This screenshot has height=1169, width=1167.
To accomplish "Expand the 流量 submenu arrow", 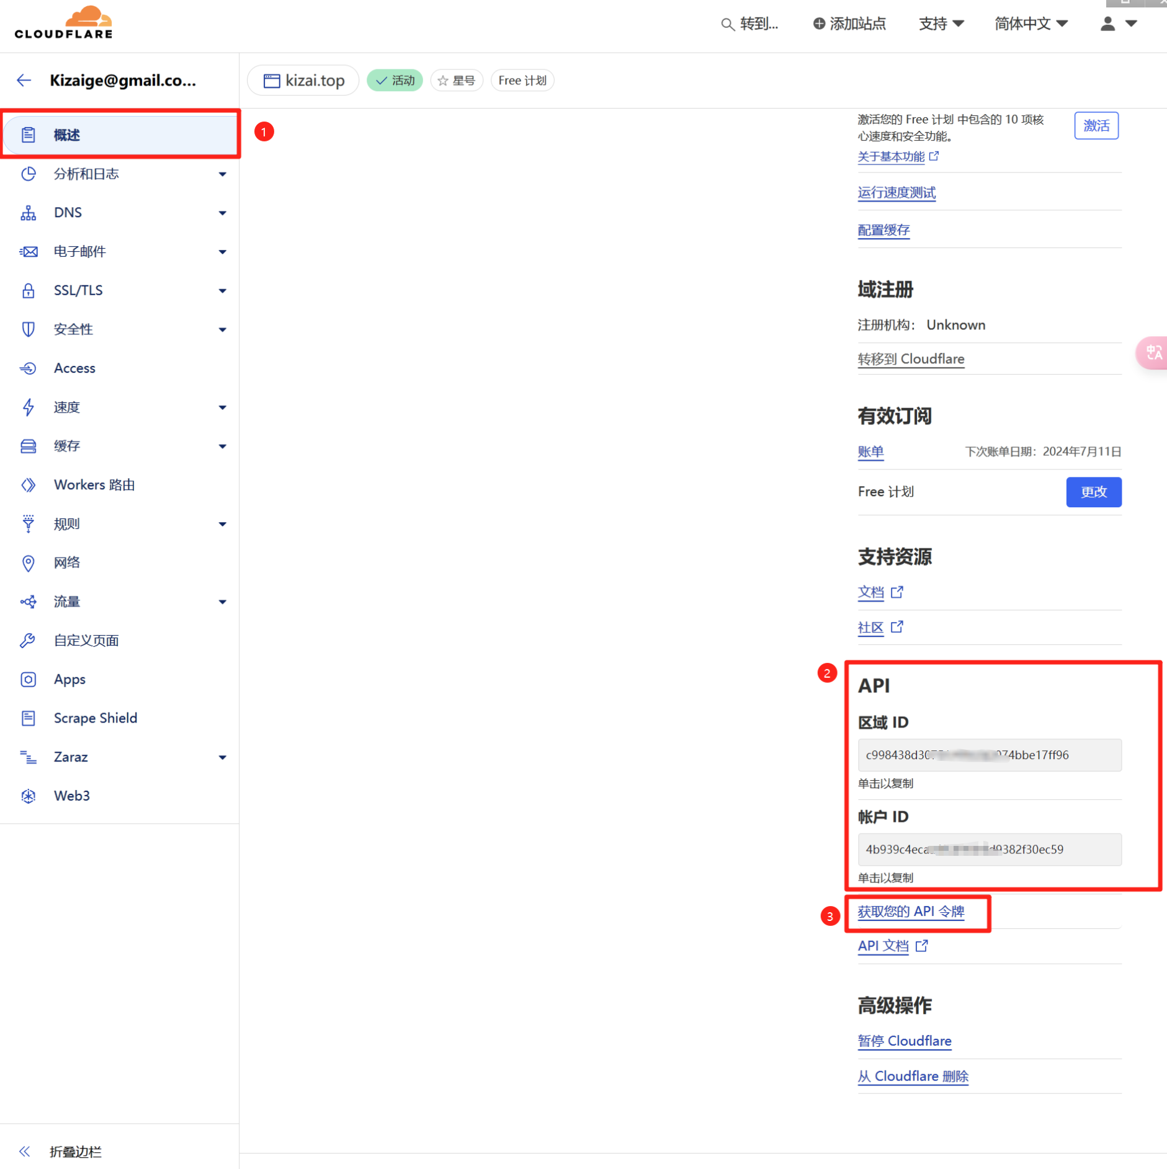I will (x=222, y=602).
